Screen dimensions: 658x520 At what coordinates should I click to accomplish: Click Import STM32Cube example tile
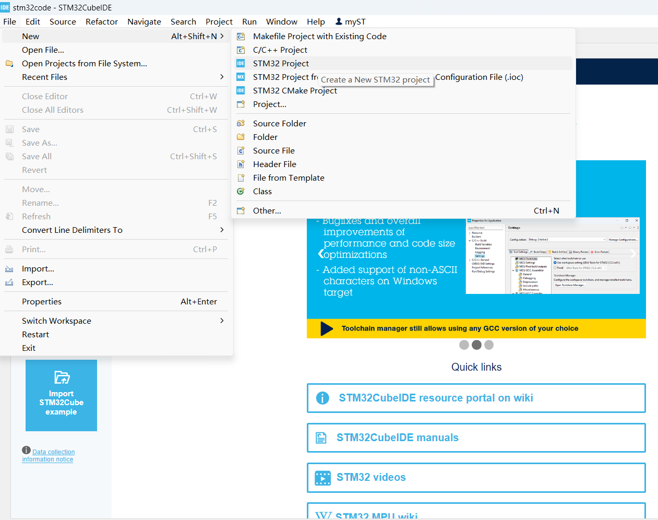(x=61, y=395)
